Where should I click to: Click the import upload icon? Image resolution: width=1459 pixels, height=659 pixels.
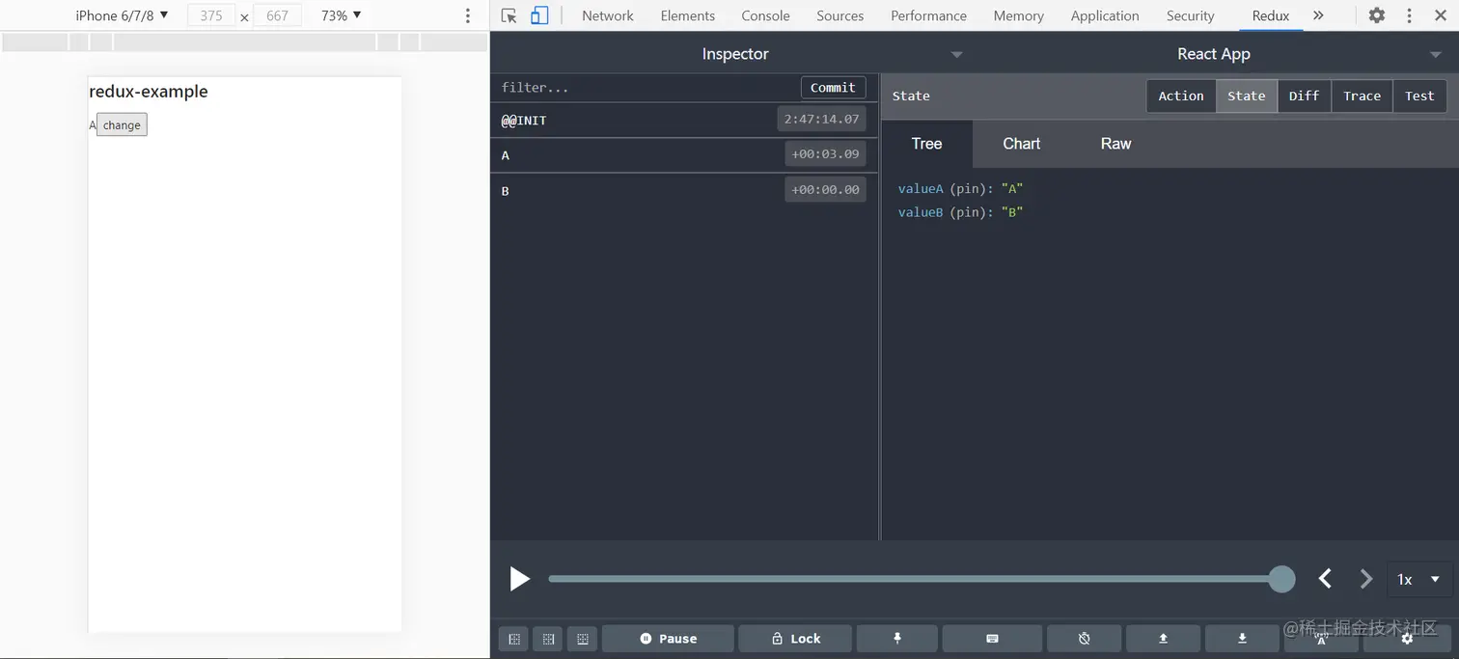point(1164,639)
